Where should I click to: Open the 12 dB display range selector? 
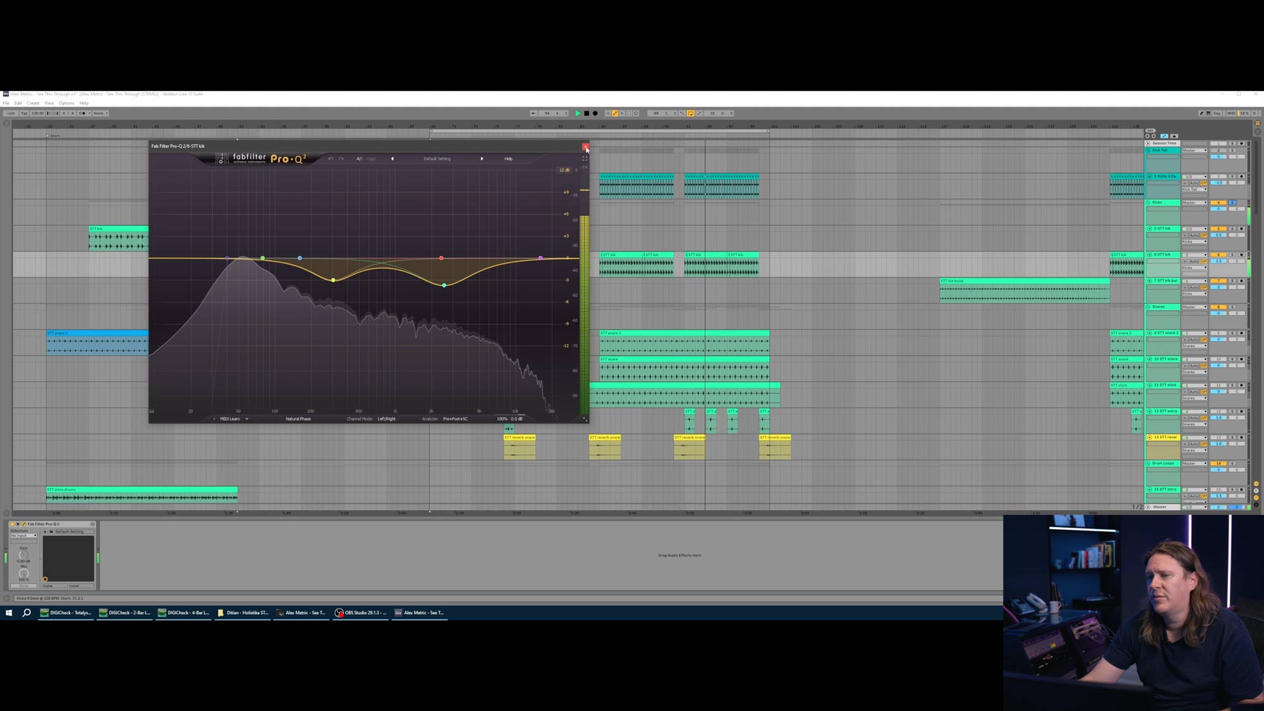(x=564, y=170)
